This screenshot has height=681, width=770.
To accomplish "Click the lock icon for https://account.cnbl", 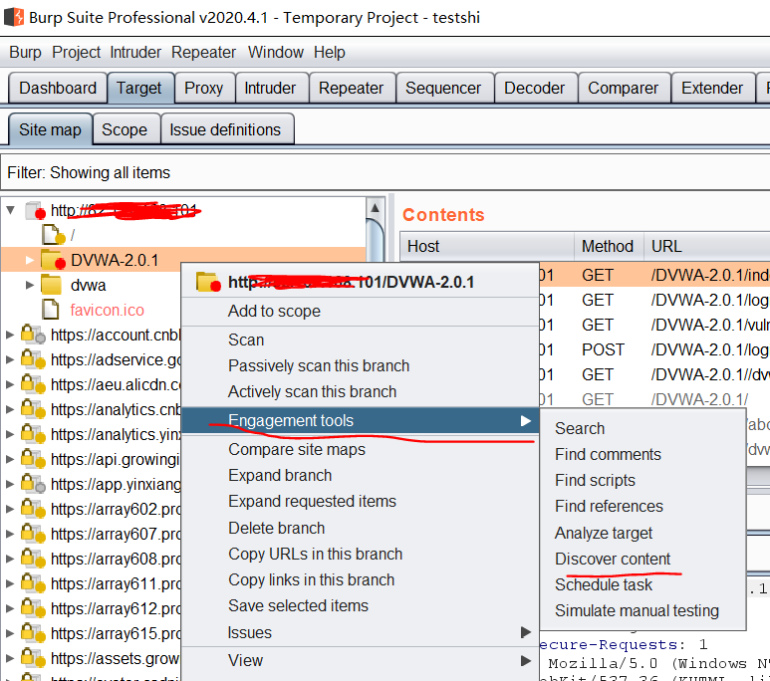I will coord(33,335).
